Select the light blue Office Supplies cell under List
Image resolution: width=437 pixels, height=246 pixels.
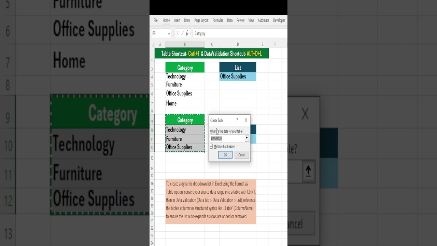pyautogui.click(x=238, y=77)
